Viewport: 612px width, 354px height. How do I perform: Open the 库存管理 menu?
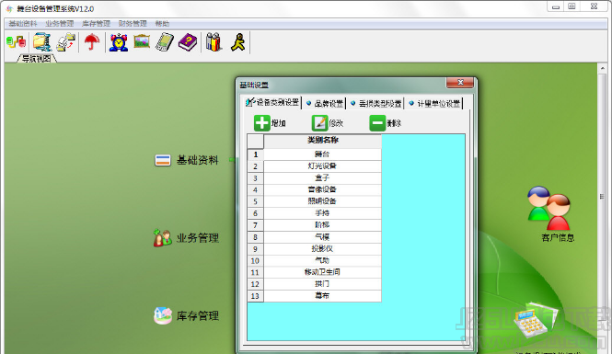96,24
